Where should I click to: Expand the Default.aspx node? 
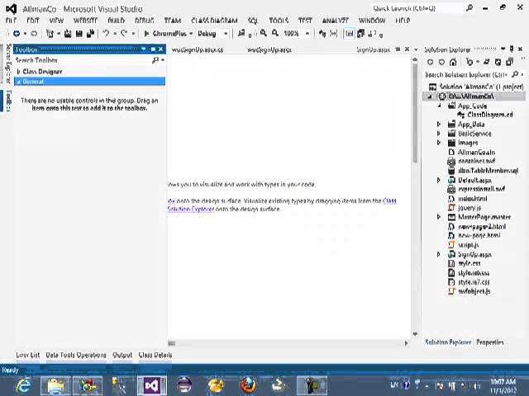(x=439, y=180)
